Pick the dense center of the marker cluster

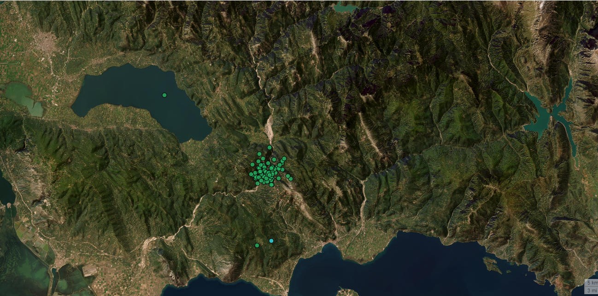267,173
